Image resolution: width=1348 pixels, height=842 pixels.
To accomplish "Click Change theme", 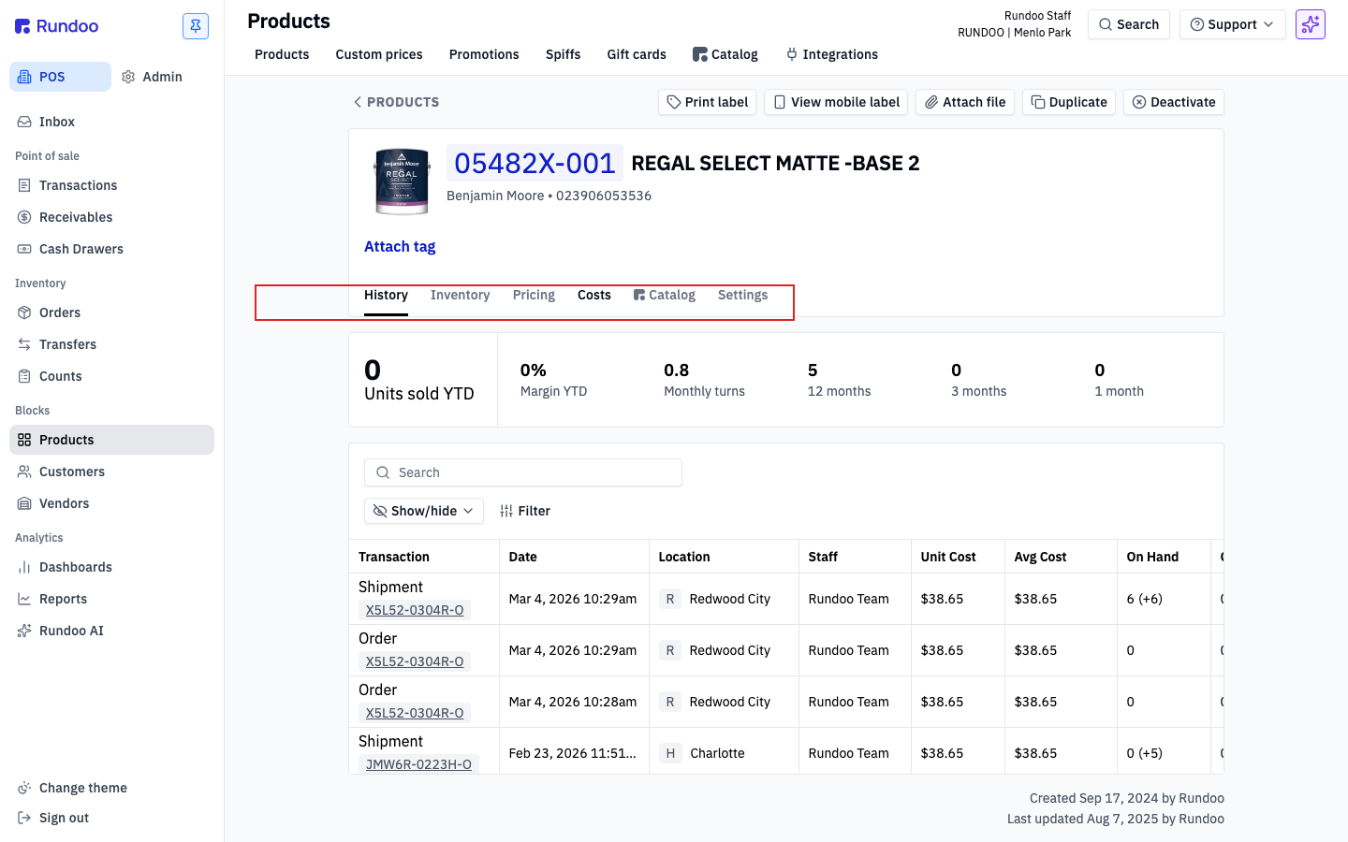I will [111, 788].
